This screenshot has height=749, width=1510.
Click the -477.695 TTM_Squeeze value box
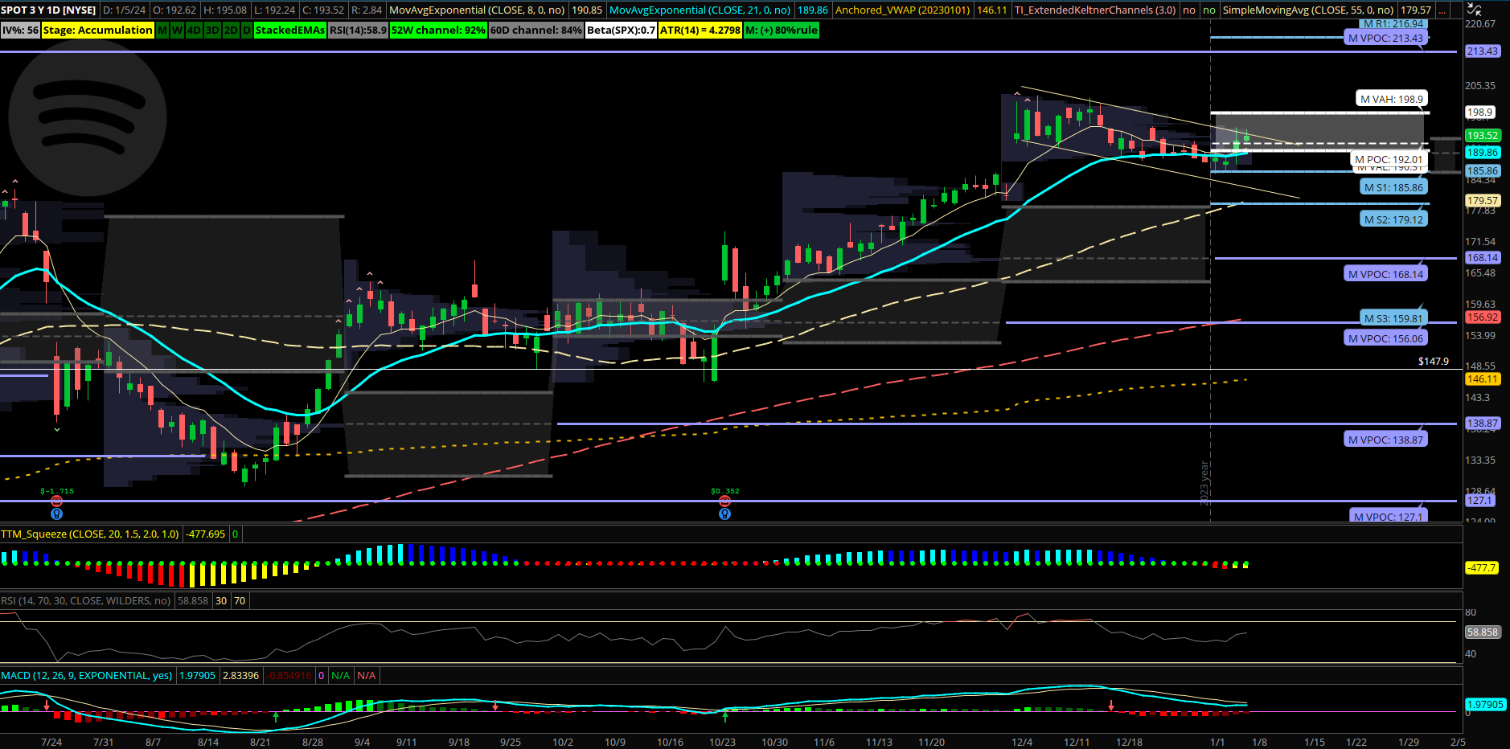coord(206,534)
